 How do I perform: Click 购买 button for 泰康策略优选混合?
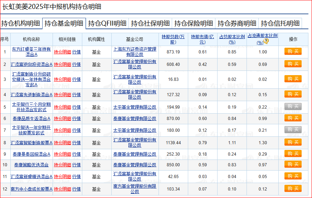pyautogui.click(x=293, y=164)
